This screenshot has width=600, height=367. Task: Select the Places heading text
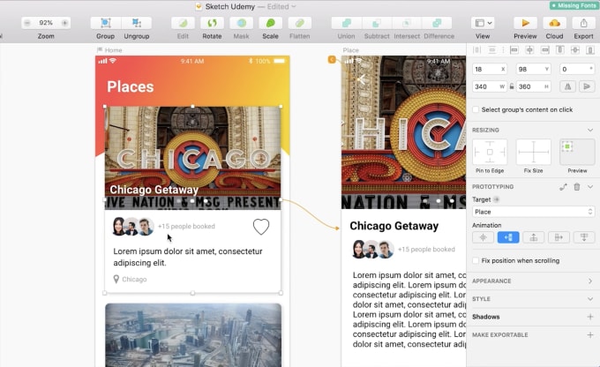coord(130,86)
